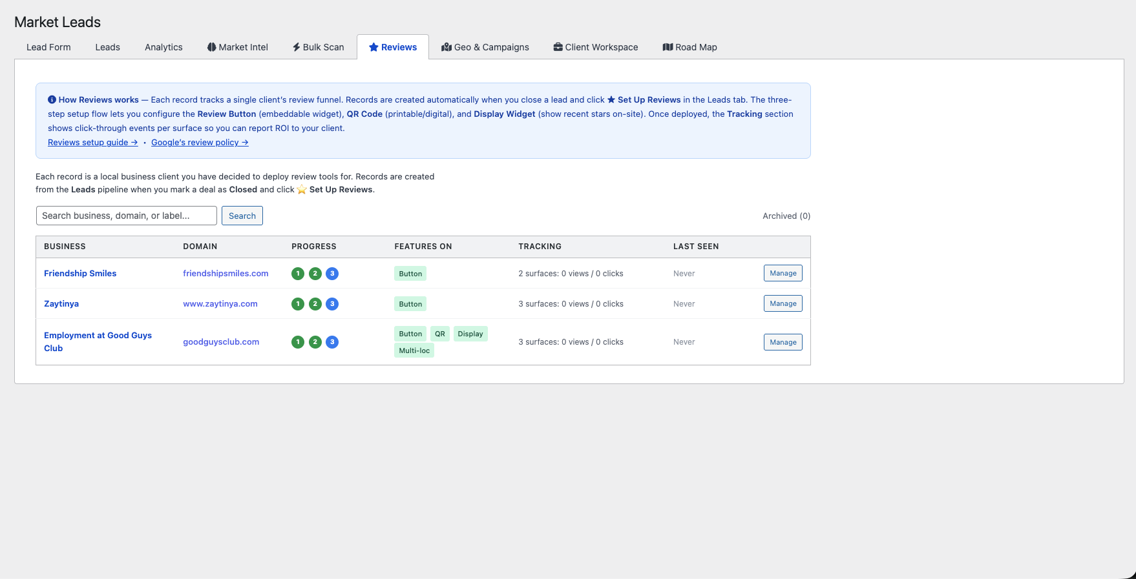This screenshot has height=579, width=1136.
Task: Click step 3 circle for Zaytinya
Action: point(332,304)
